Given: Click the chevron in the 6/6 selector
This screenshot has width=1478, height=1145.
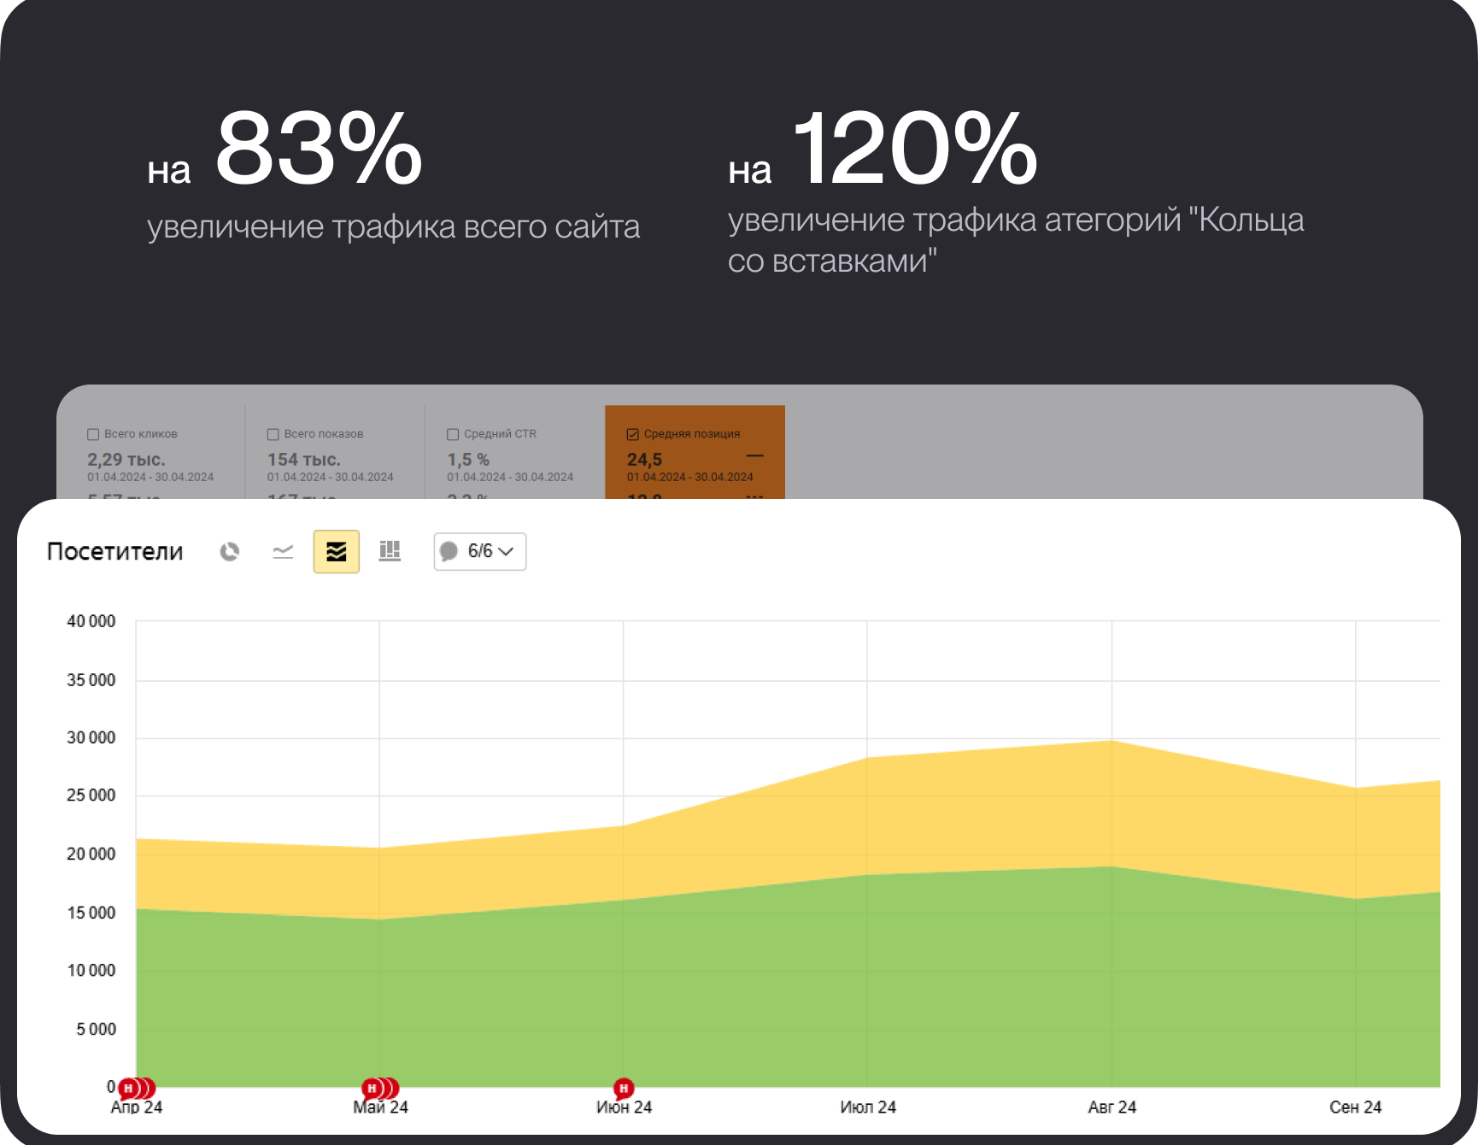Looking at the screenshot, I should (506, 551).
